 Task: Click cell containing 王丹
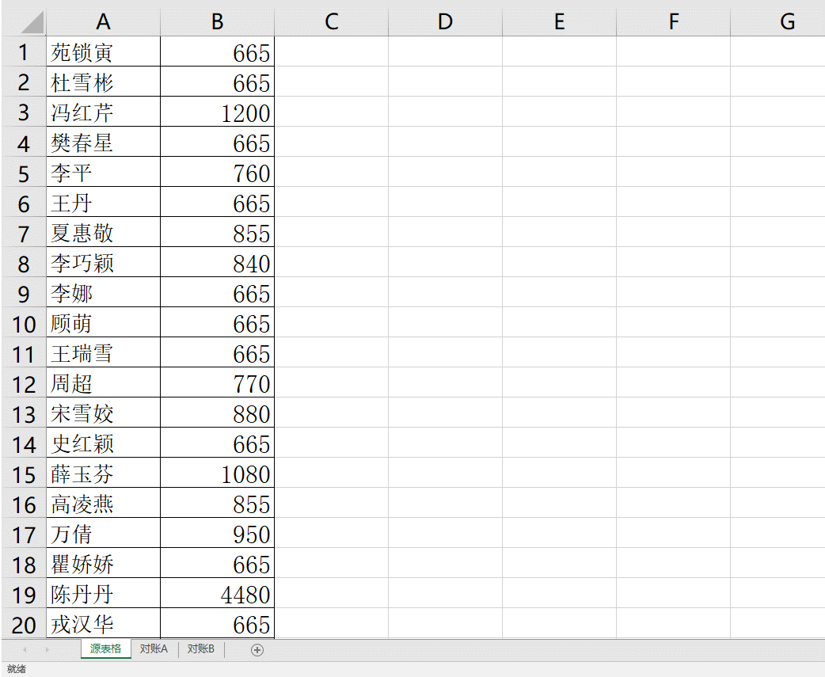[x=103, y=202]
